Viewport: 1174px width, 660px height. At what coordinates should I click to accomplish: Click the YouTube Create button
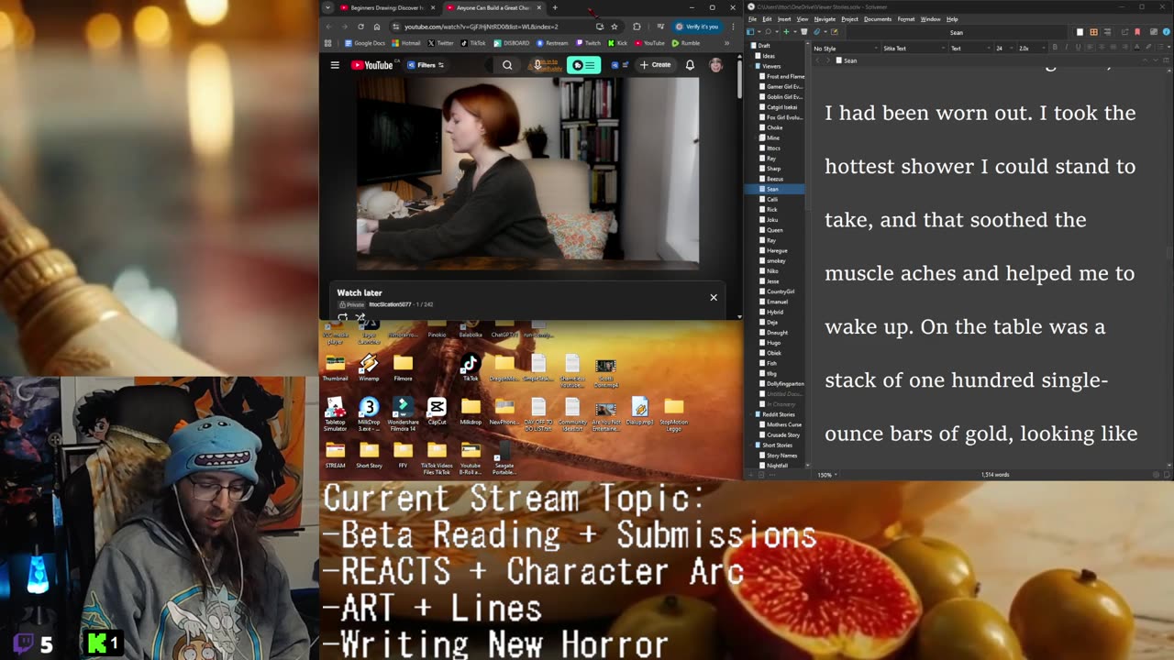[656, 65]
